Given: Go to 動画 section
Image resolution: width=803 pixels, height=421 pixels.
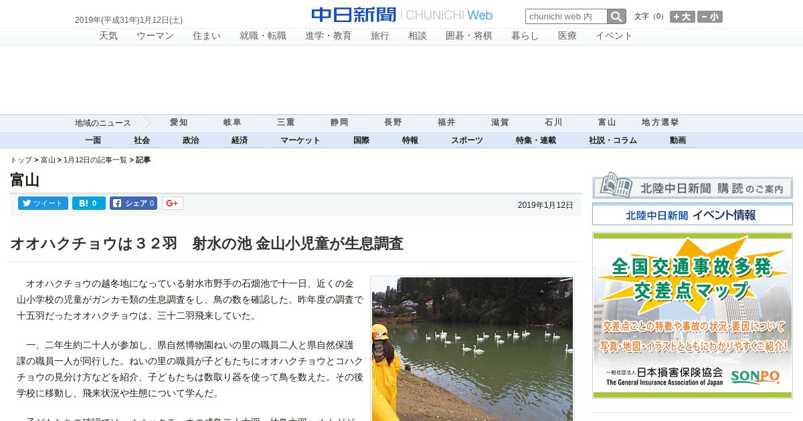Looking at the screenshot, I should pos(678,140).
